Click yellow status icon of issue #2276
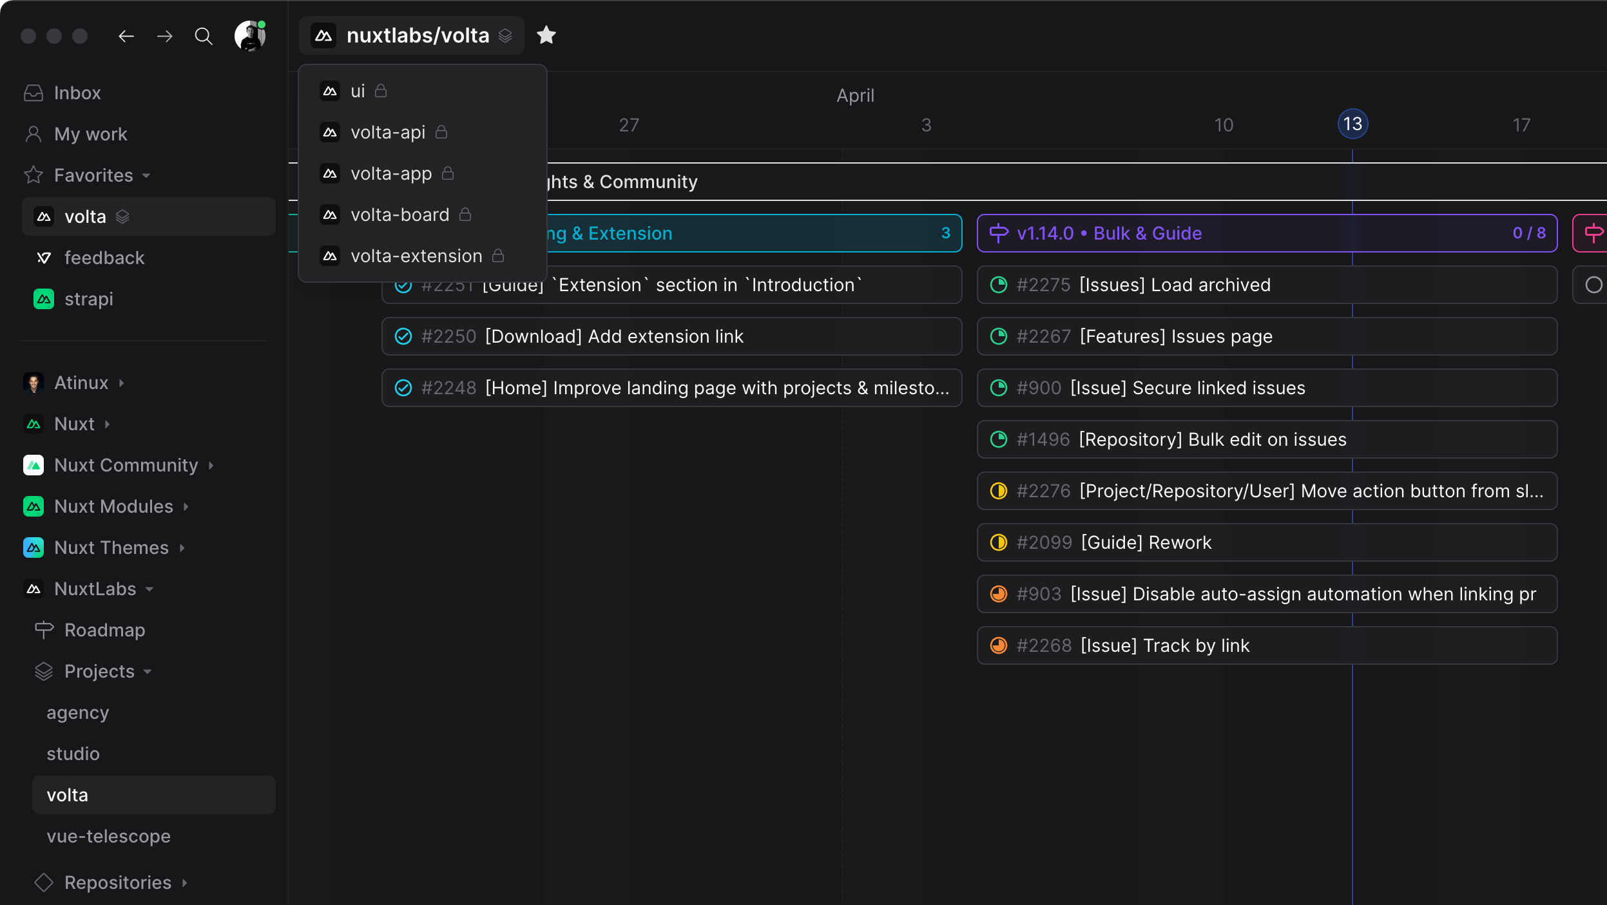The image size is (1607, 905). click(999, 491)
